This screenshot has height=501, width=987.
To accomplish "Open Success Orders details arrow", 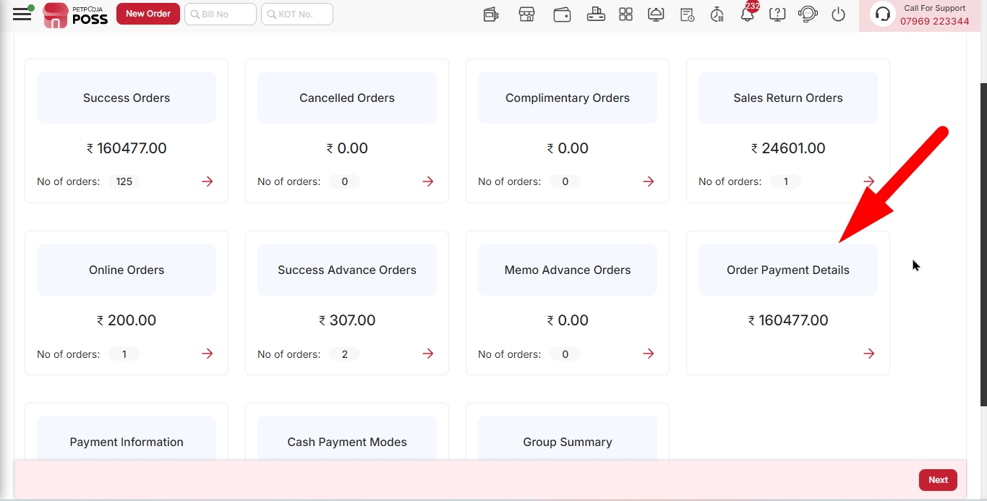I will (x=208, y=181).
